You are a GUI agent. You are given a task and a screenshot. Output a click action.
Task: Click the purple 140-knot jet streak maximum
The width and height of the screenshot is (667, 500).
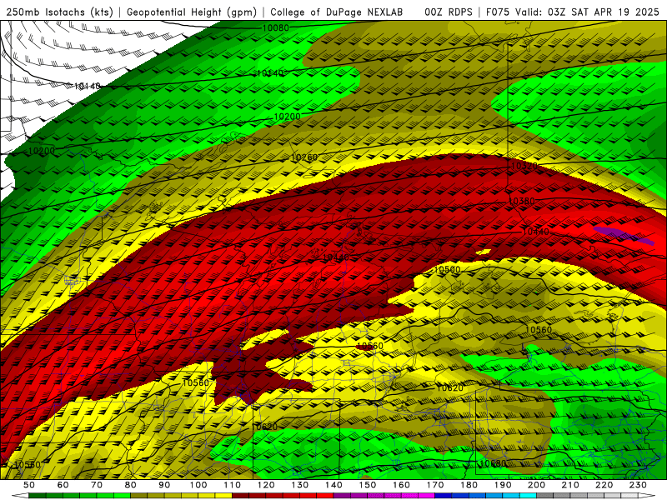tap(624, 235)
